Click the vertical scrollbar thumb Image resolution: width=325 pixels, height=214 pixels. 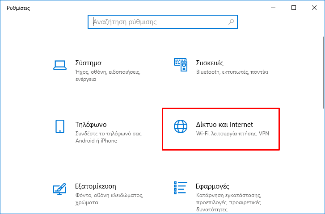click(323, 72)
